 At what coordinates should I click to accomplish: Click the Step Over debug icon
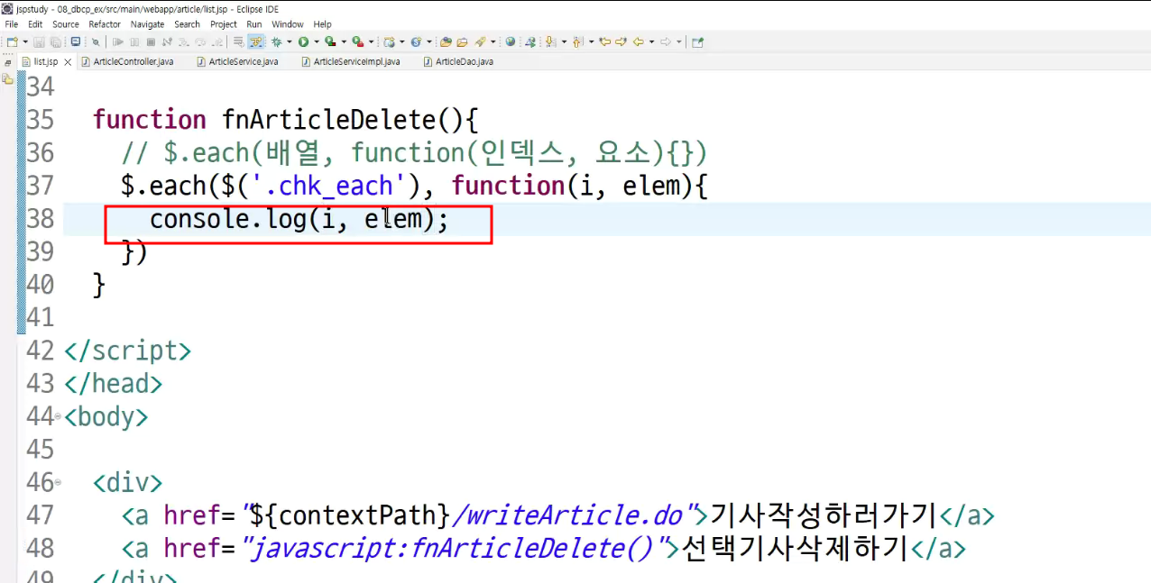click(x=200, y=41)
